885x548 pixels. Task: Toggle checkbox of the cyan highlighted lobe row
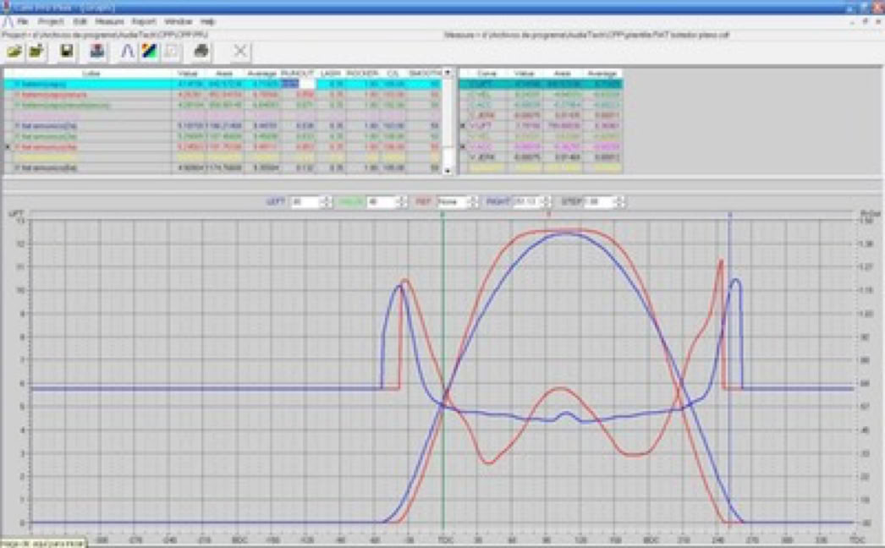coord(16,85)
